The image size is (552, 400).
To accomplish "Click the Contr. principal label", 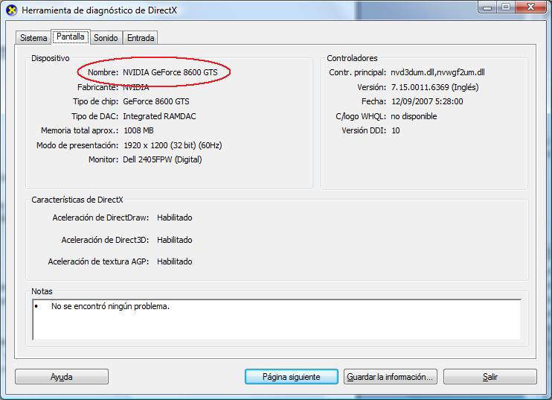I will click(x=357, y=72).
